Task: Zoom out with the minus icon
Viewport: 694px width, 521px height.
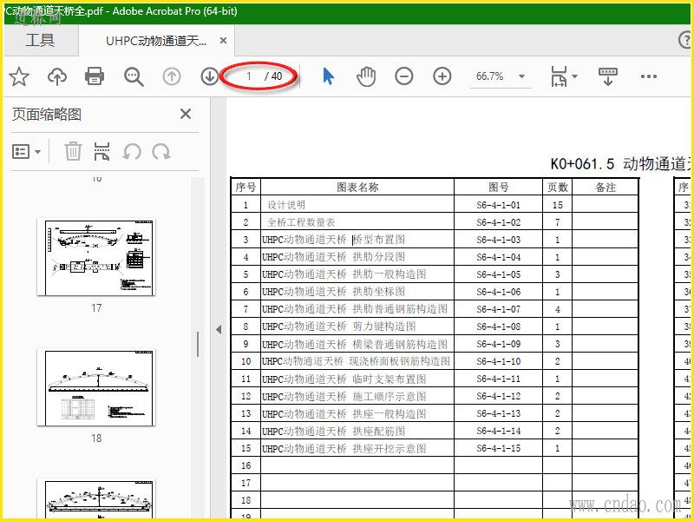Action: click(404, 76)
